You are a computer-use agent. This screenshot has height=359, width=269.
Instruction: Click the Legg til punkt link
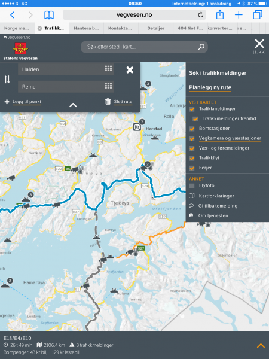(x=27, y=102)
